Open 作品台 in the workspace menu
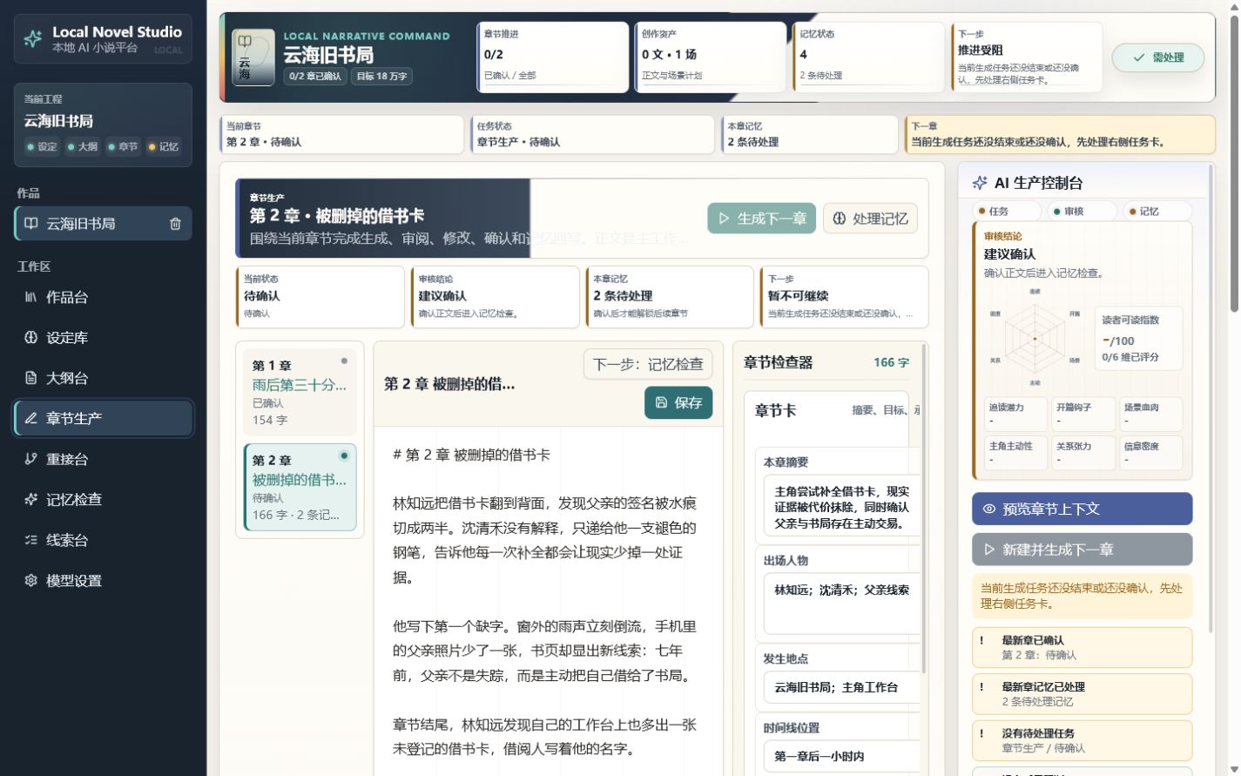The height and width of the screenshot is (776, 1241). point(103,297)
